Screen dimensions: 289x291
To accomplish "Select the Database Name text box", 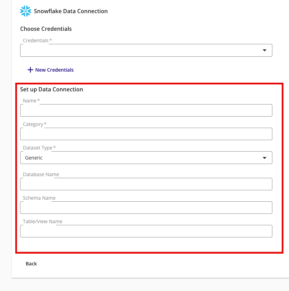I will [x=146, y=184].
